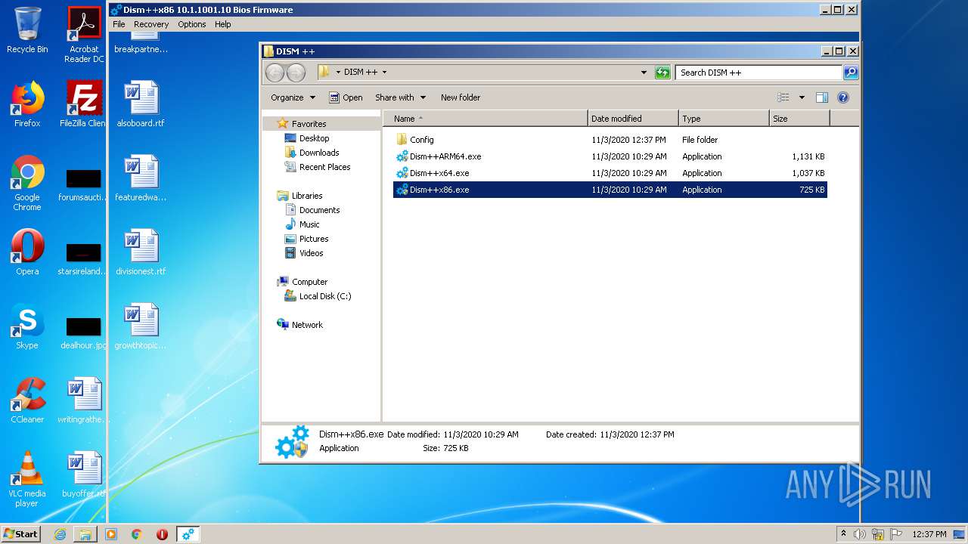This screenshot has width=968, height=544.
Task: Open the Opera desktop shortcut
Action: [27, 252]
